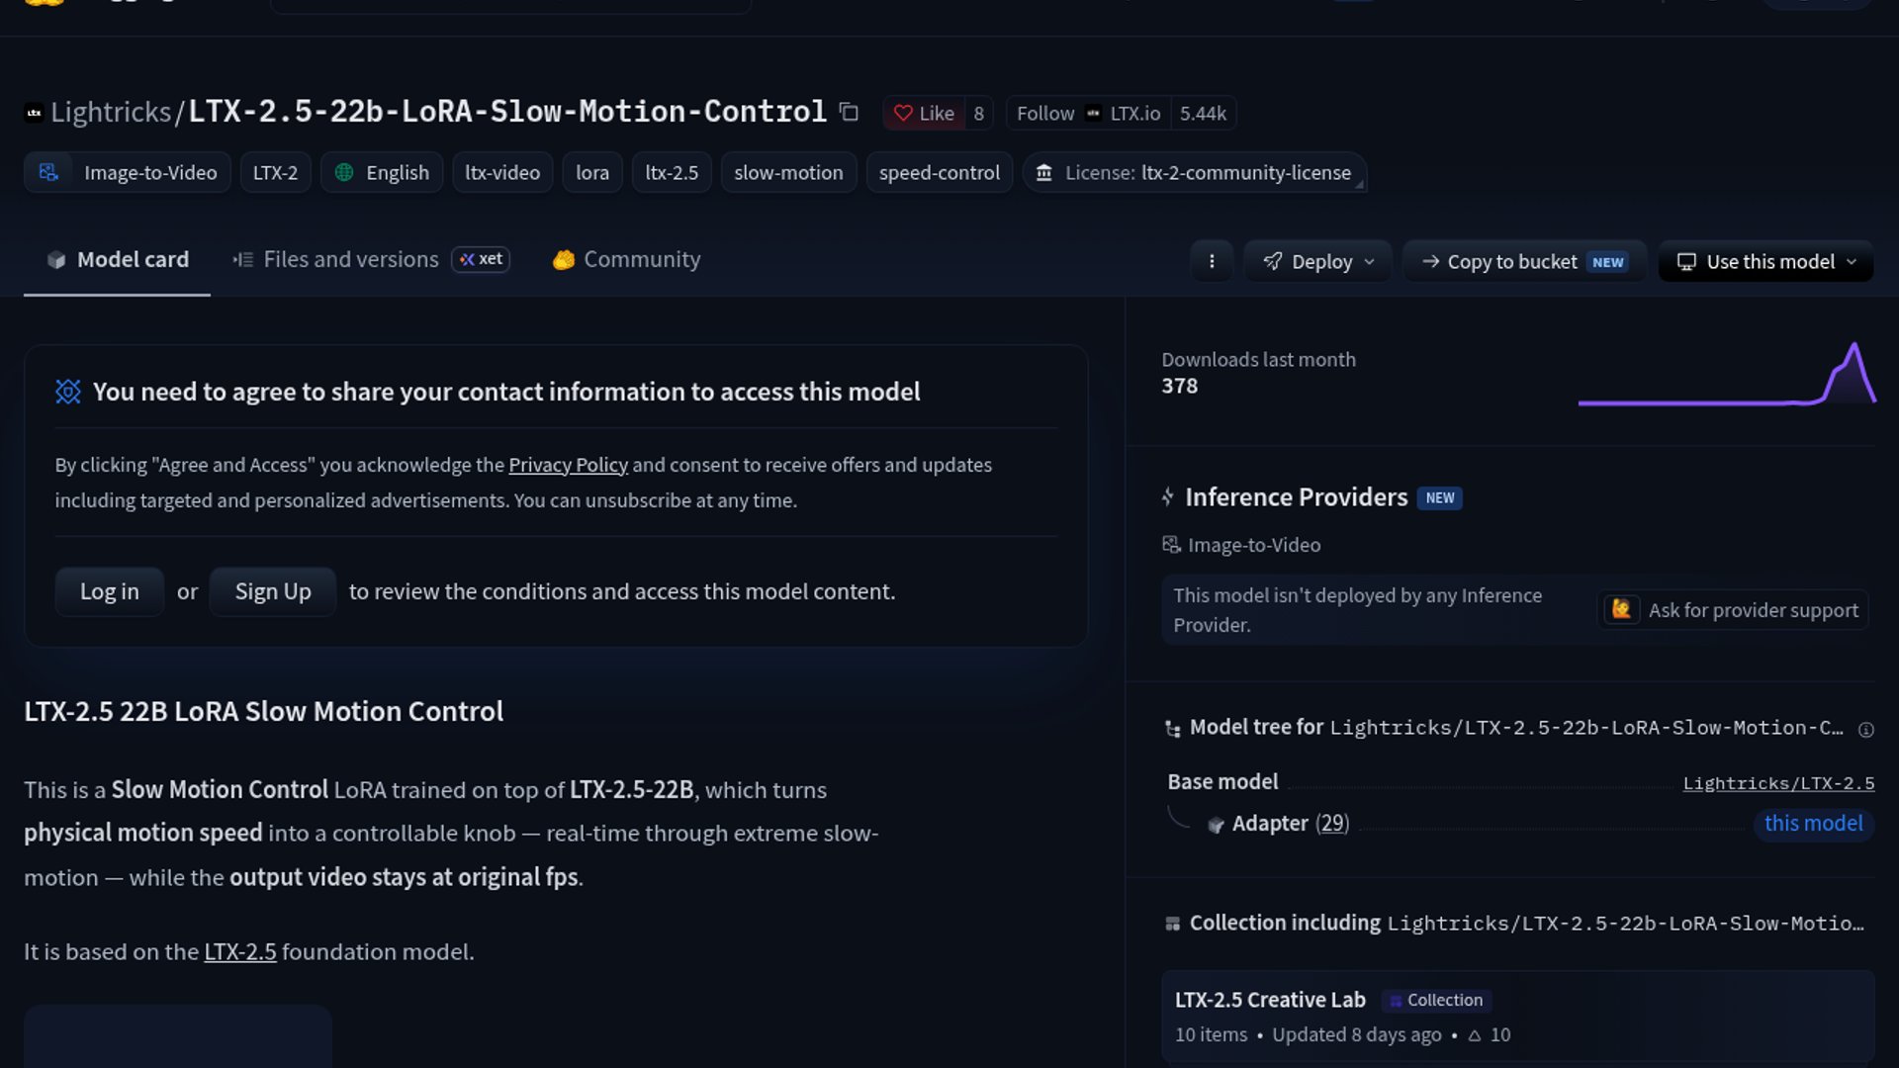1899x1068 pixels.
Task: Select the speed-control tag
Action: coord(940,172)
